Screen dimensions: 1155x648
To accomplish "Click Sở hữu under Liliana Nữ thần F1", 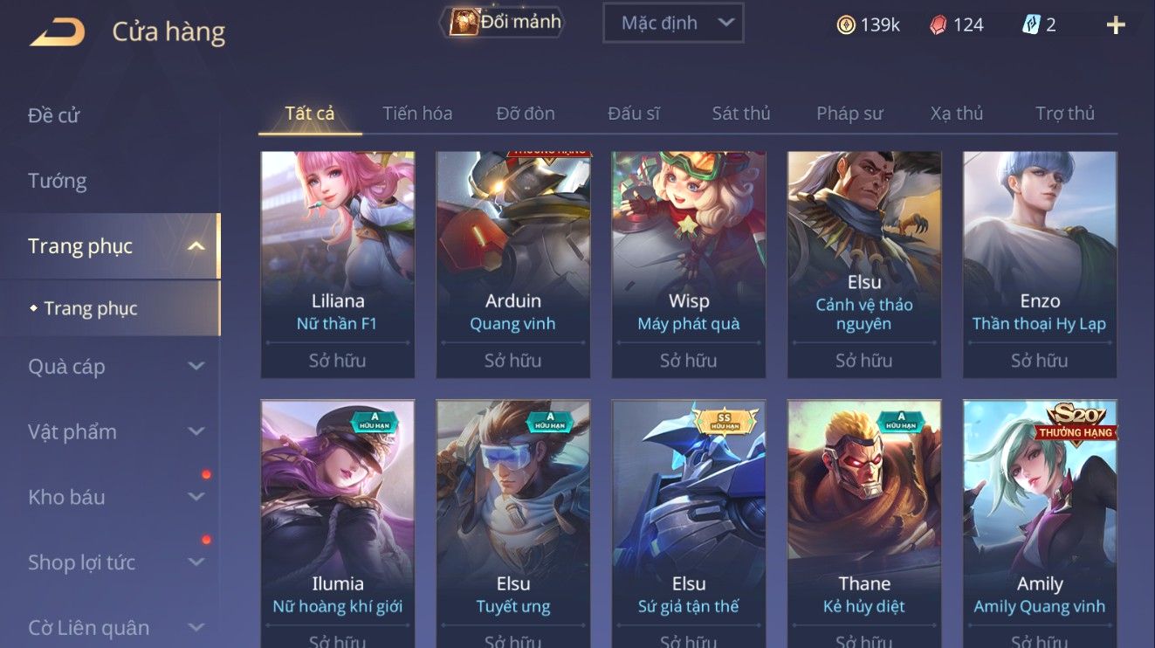I will click(x=338, y=360).
